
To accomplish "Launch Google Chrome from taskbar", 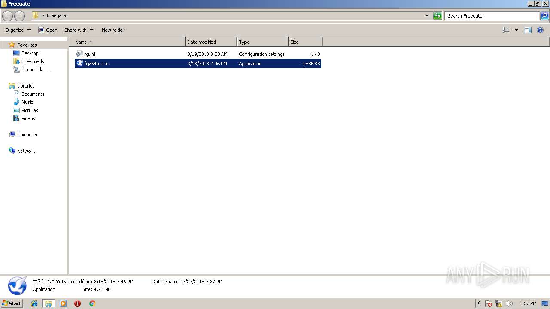I will point(92,303).
